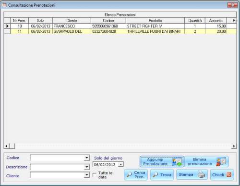This screenshot has height=186, width=240.
Task: Click the Cliente column header
Action: 72,21
